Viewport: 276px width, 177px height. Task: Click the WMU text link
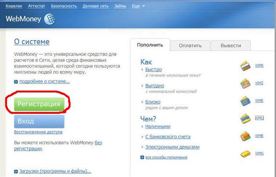pyautogui.click(x=260, y=118)
